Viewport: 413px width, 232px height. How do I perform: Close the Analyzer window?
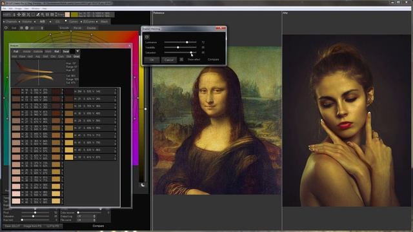[x=129, y=46]
